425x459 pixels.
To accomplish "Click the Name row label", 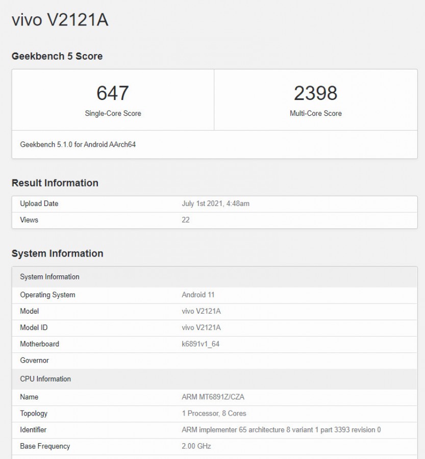I will pyautogui.click(x=29, y=397).
